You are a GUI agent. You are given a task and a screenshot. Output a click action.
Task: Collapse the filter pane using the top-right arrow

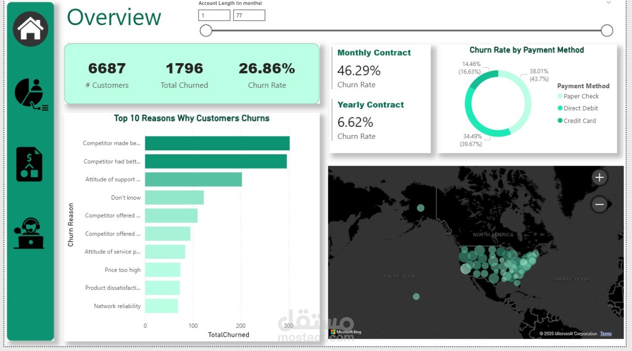point(609,3)
